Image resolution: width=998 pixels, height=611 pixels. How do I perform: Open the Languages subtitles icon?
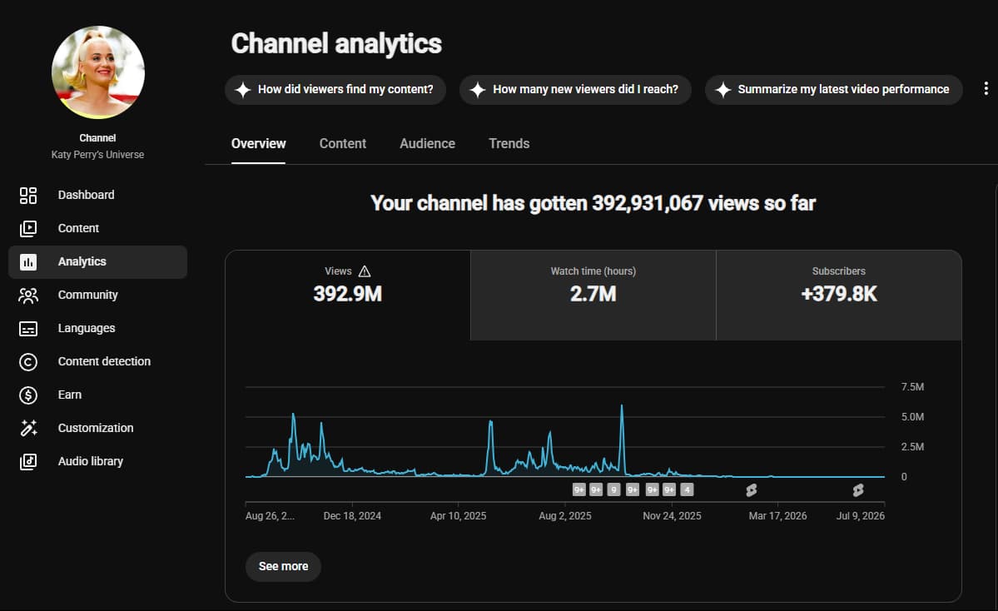(x=28, y=329)
